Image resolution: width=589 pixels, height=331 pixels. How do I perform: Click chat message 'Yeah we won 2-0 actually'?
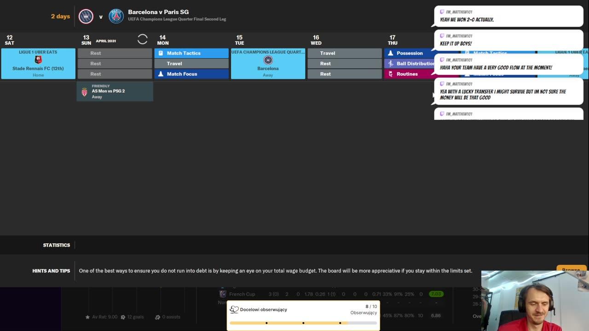click(x=508, y=16)
